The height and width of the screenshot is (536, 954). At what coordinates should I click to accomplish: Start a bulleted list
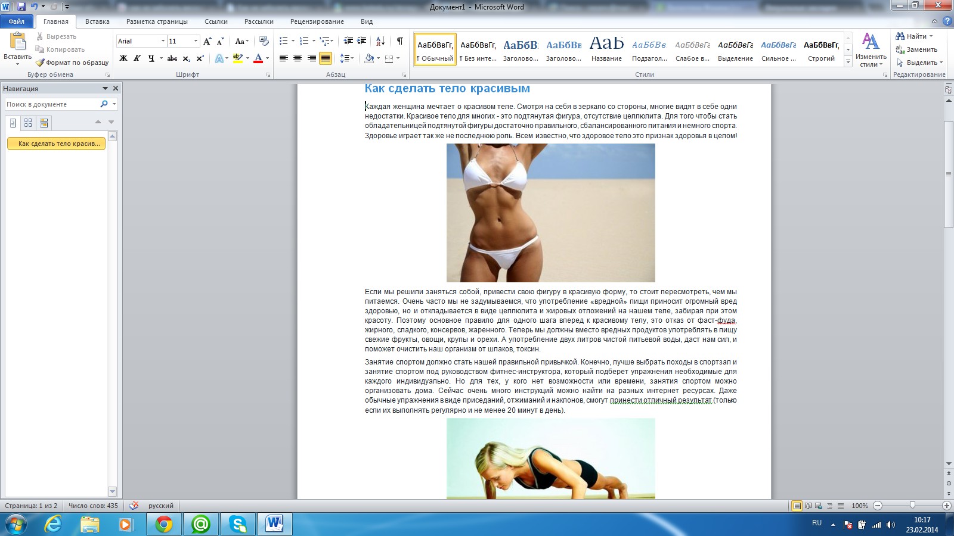click(x=284, y=41)
